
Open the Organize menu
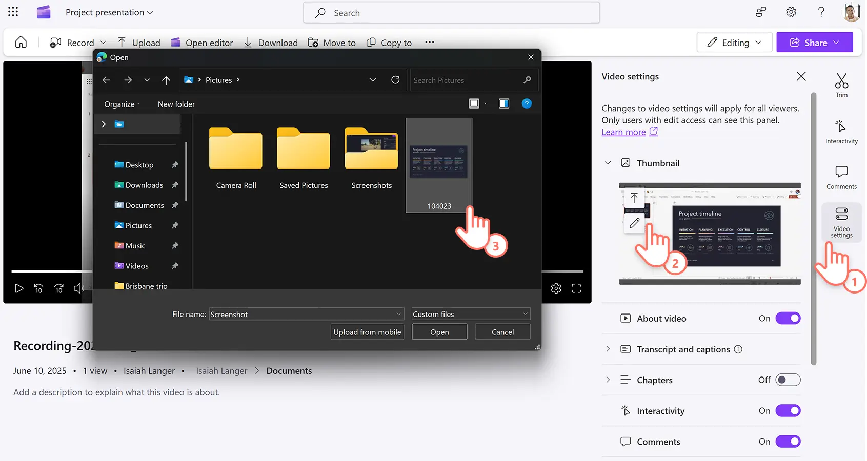(122, 104)
